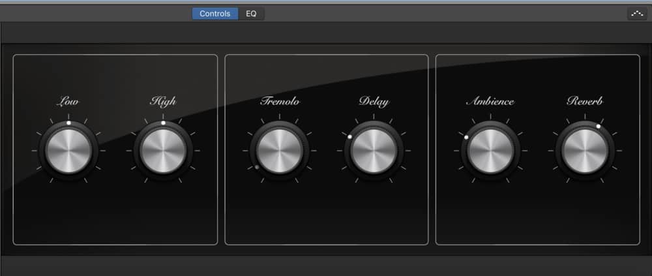
Task: Click the Low label text
Action: pyautogui.click(x=67, y=101)
